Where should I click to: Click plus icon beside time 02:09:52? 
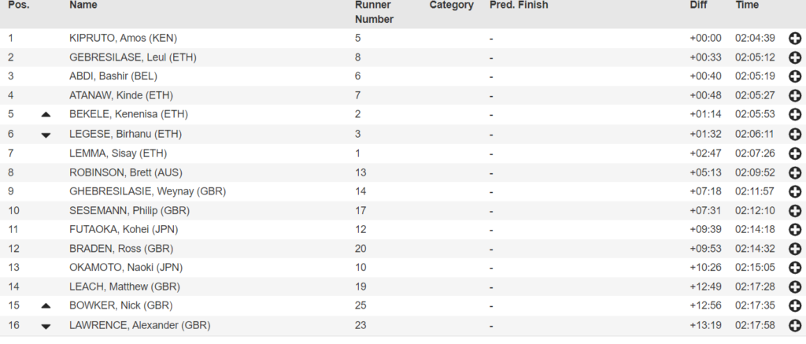tap(795, 172)
